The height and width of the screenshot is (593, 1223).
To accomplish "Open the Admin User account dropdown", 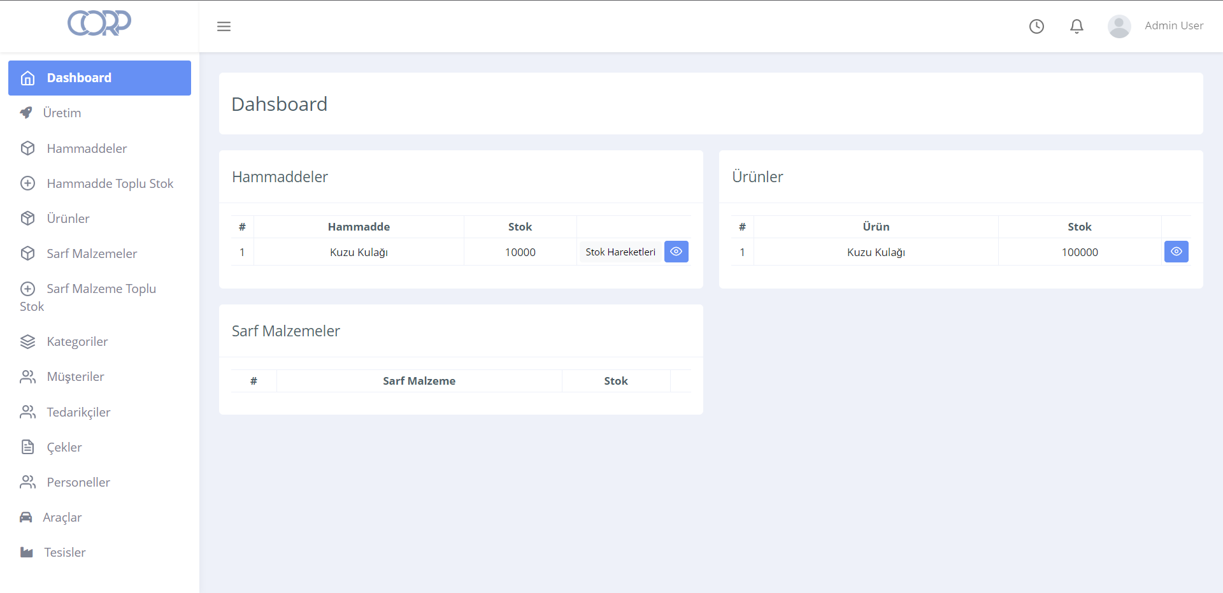I will tap(1173, 26).
